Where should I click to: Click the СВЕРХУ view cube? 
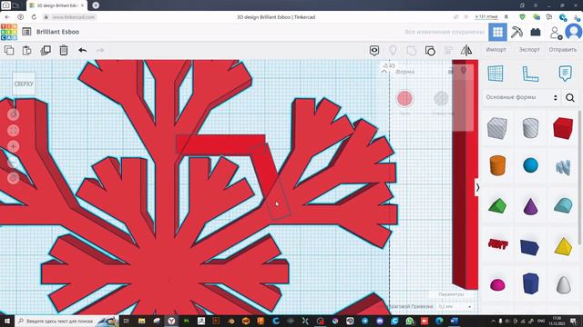[x=24, y=84]
